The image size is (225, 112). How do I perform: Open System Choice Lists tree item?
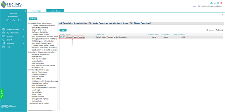tap(39, 74)
